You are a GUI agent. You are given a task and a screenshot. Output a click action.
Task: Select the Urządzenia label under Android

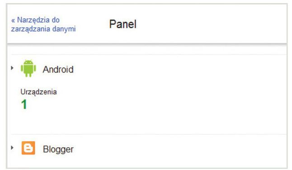coord(38,92)
